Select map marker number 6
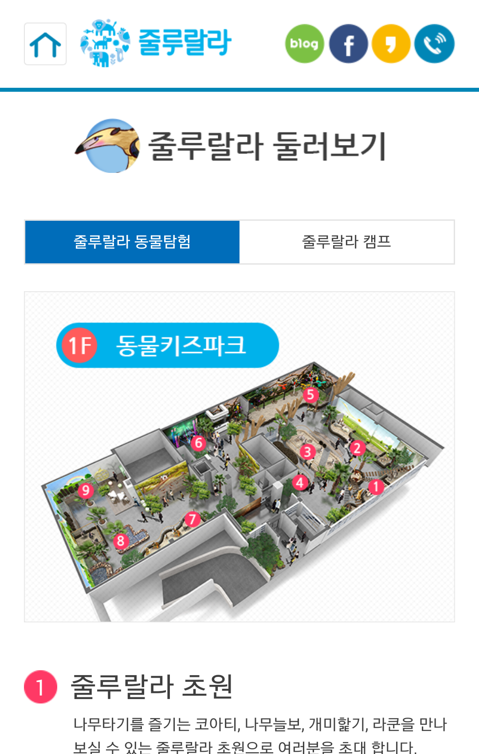 198,442
